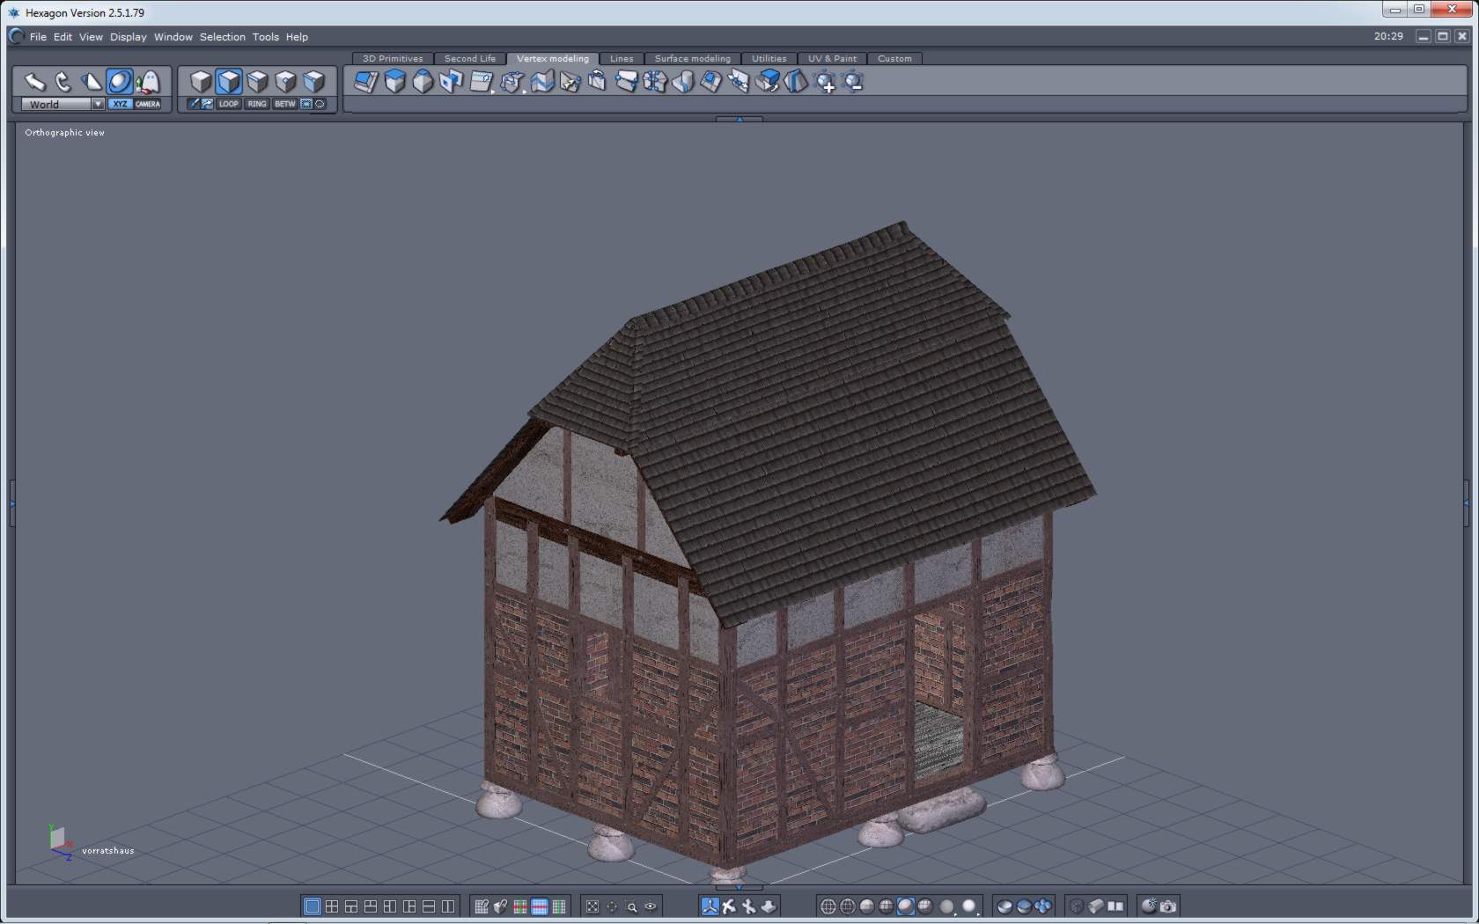The width and height of the screenshot is (1479, 924).
Task: Click the spiky tool icon with minus sign
Action: tap(852, 82)
